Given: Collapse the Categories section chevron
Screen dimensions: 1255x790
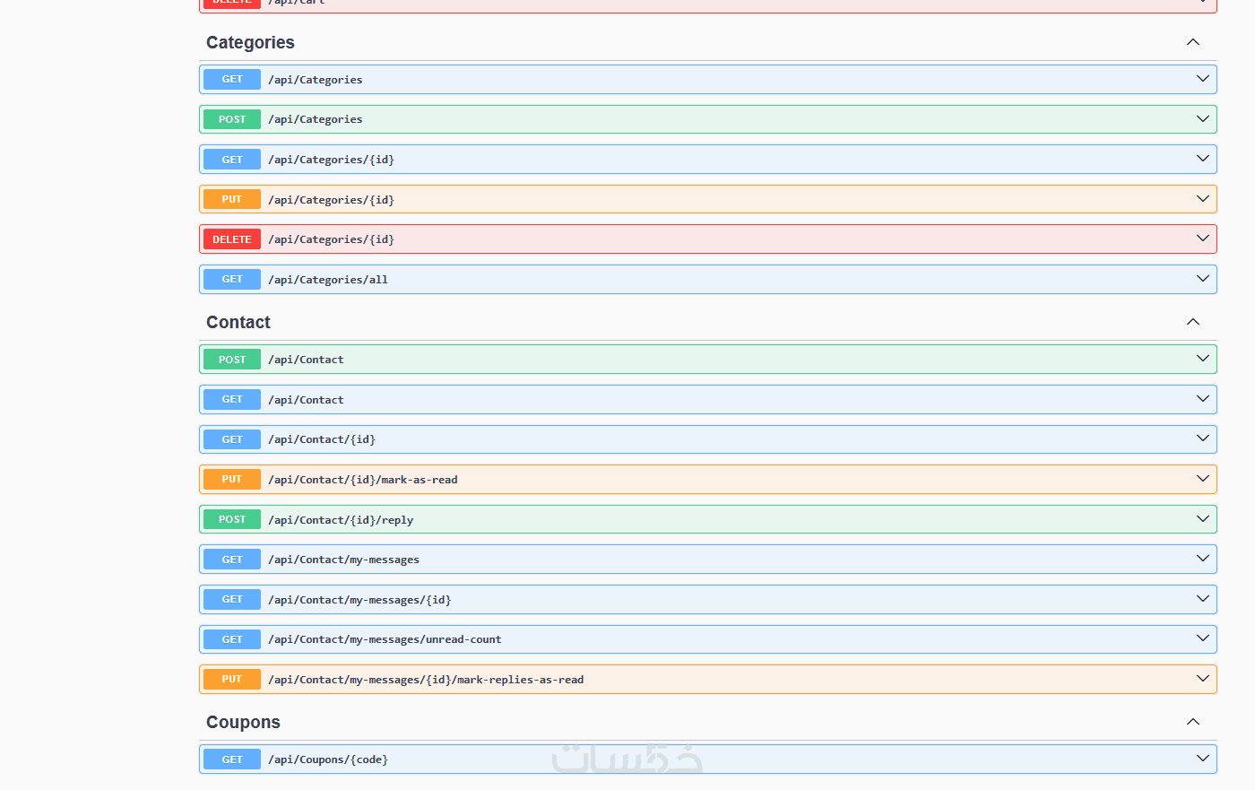Looking at the screenshot, I should click(1193, 42).
